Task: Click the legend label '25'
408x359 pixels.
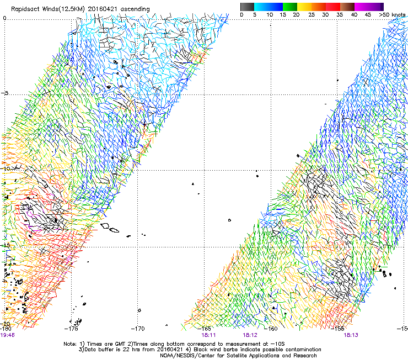Action: [x=312, y=15]
